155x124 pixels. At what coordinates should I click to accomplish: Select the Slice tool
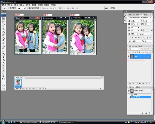(x=3, y=32)
